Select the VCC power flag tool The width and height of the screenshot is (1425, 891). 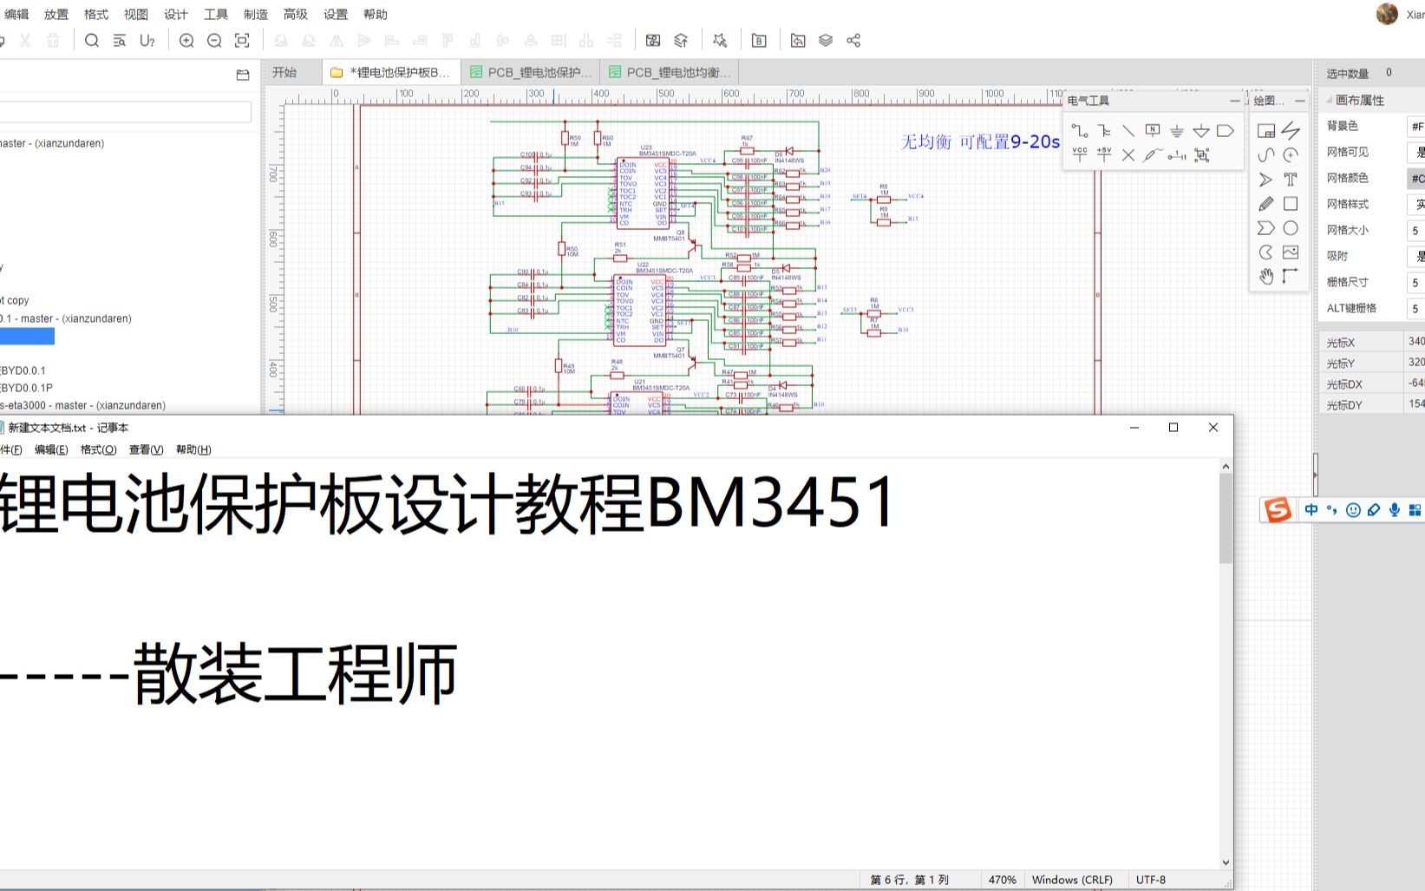point(1080,154)
